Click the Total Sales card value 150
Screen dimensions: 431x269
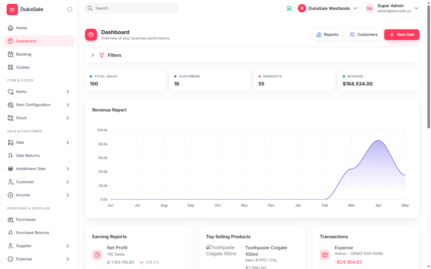tap(94, 84)
